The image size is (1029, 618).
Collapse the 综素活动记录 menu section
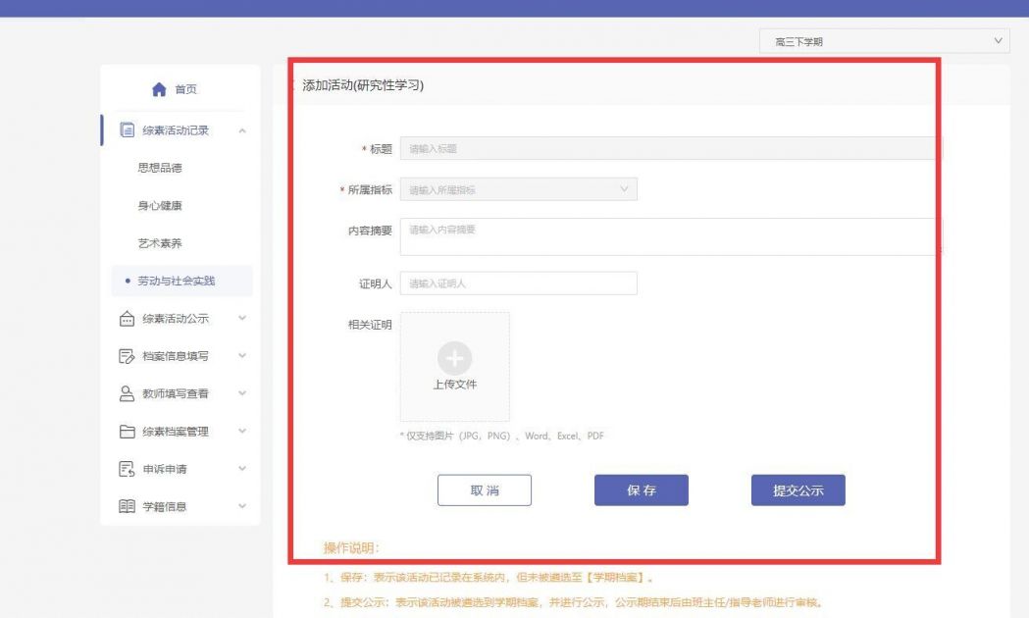point(242,129)
